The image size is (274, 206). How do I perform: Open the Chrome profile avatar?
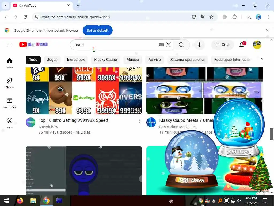258,17
